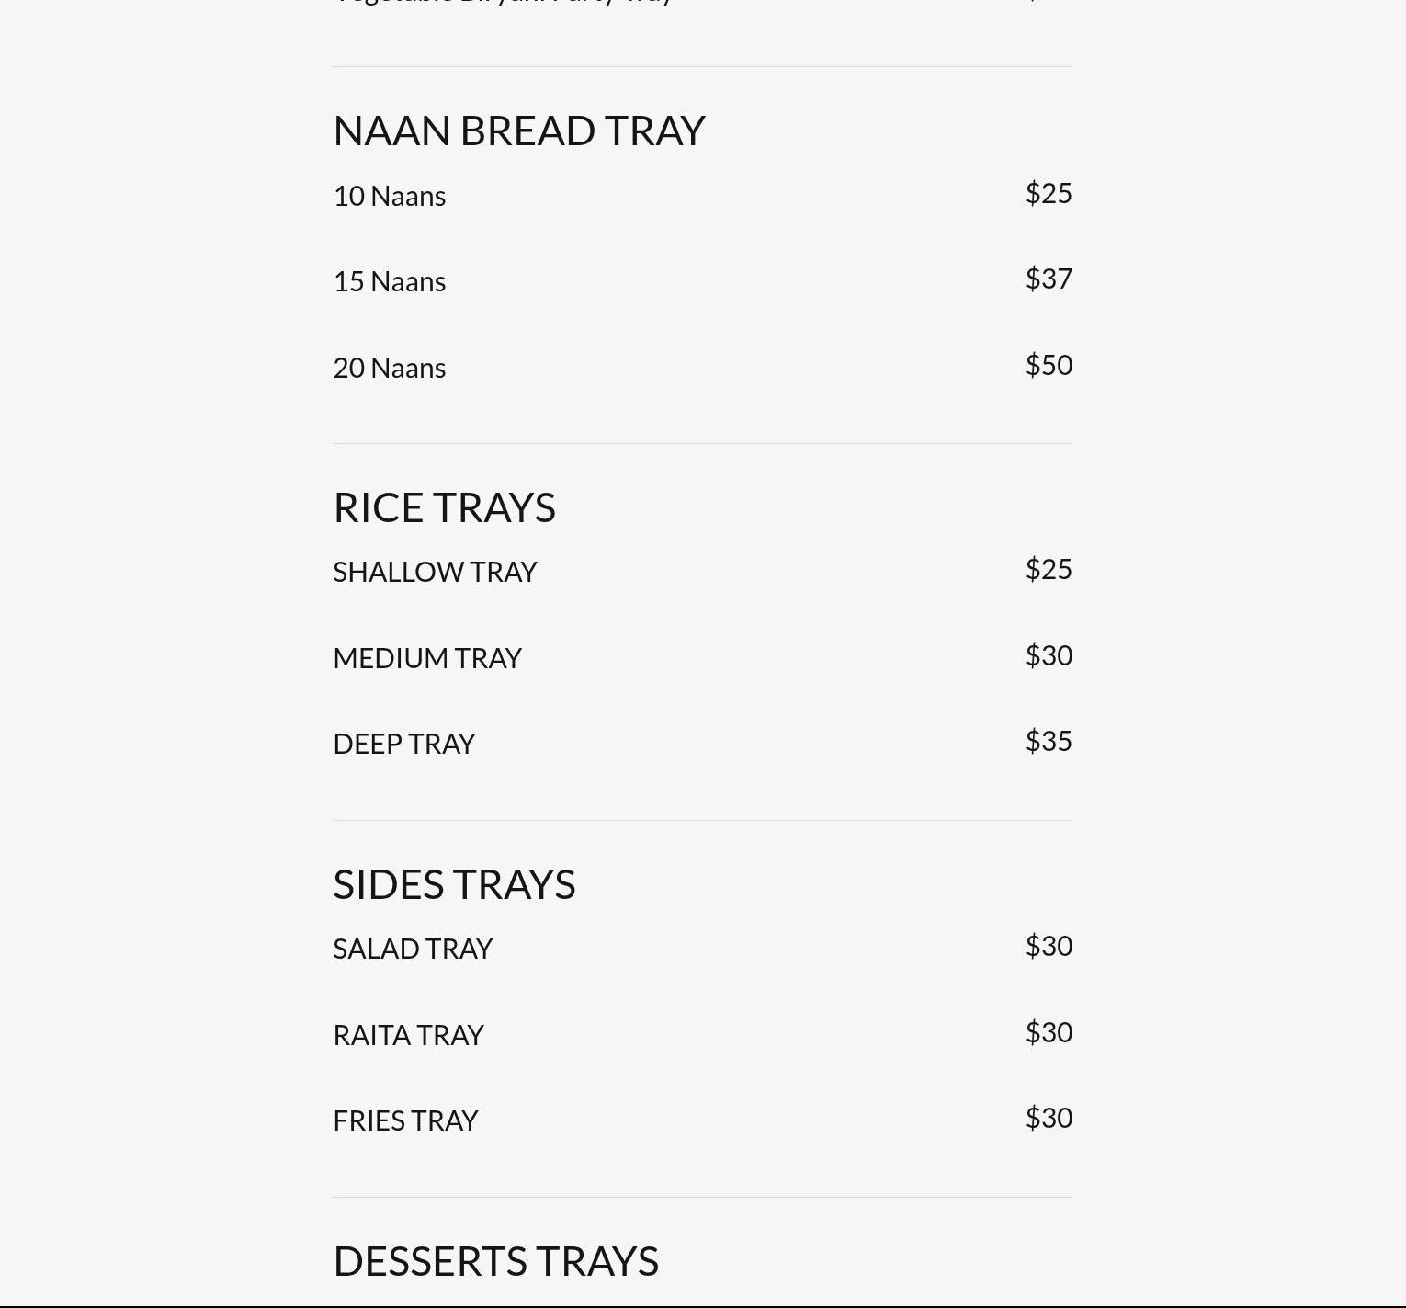Choose the SHALLOW TRAY rice option
Viewport: 1406px width, 1308px height.
coord(435,572)
